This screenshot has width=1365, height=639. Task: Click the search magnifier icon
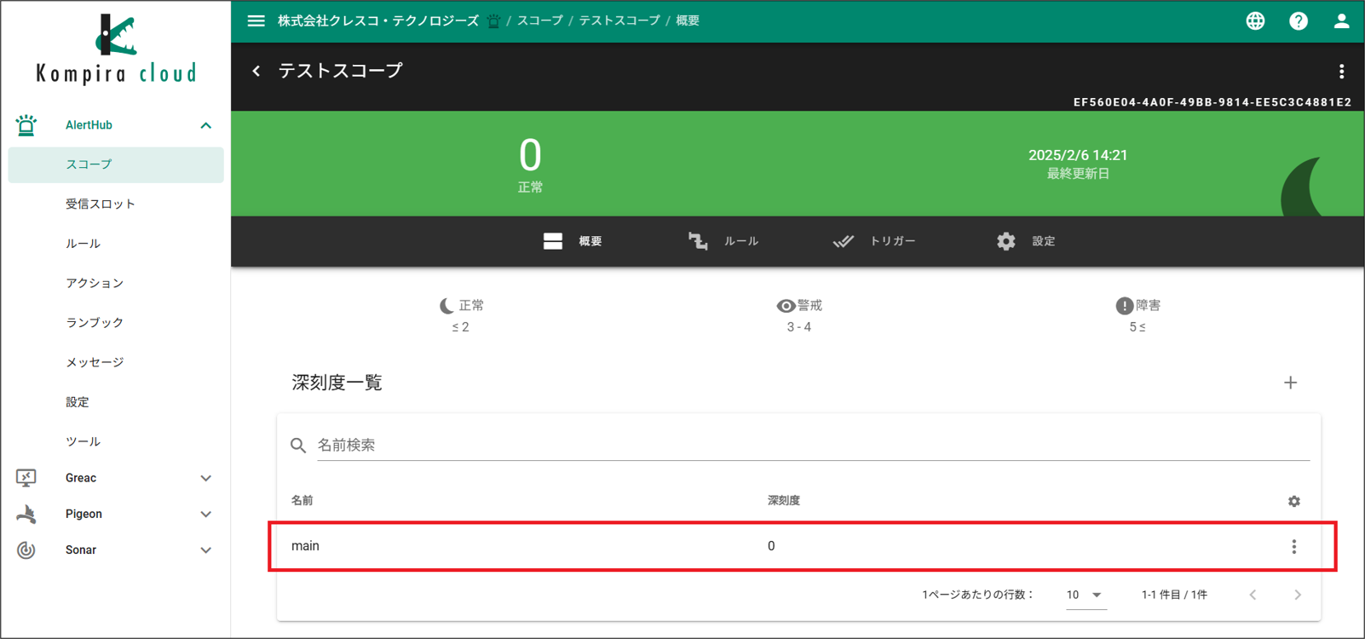coord(298,445)
